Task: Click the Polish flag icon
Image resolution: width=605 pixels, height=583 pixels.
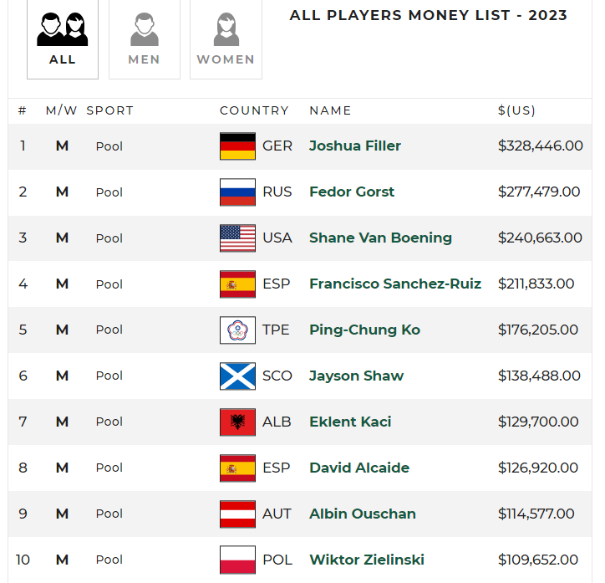Action: click(237, 560)
